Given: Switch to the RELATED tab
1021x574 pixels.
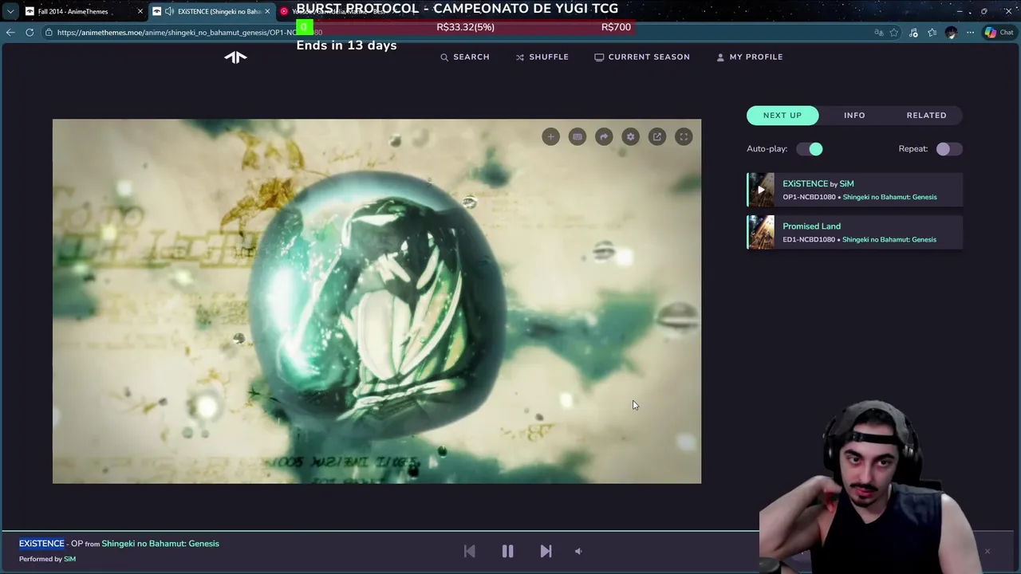Looking at the screenshot, I should (926, 116).
